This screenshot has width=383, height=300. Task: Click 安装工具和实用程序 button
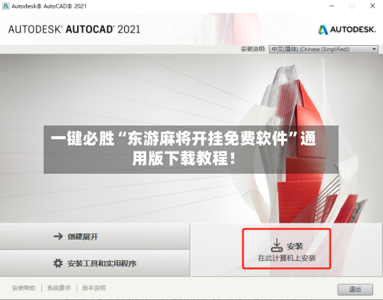[95, 263]
